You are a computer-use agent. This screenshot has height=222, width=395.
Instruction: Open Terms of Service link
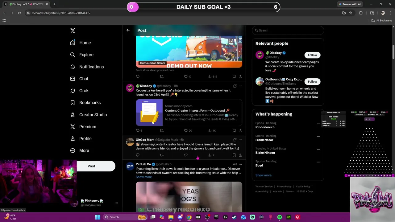264,187
